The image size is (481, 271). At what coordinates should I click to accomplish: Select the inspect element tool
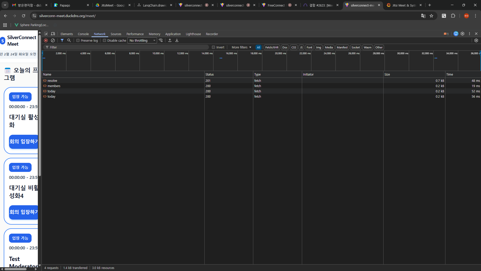(46, 34)
